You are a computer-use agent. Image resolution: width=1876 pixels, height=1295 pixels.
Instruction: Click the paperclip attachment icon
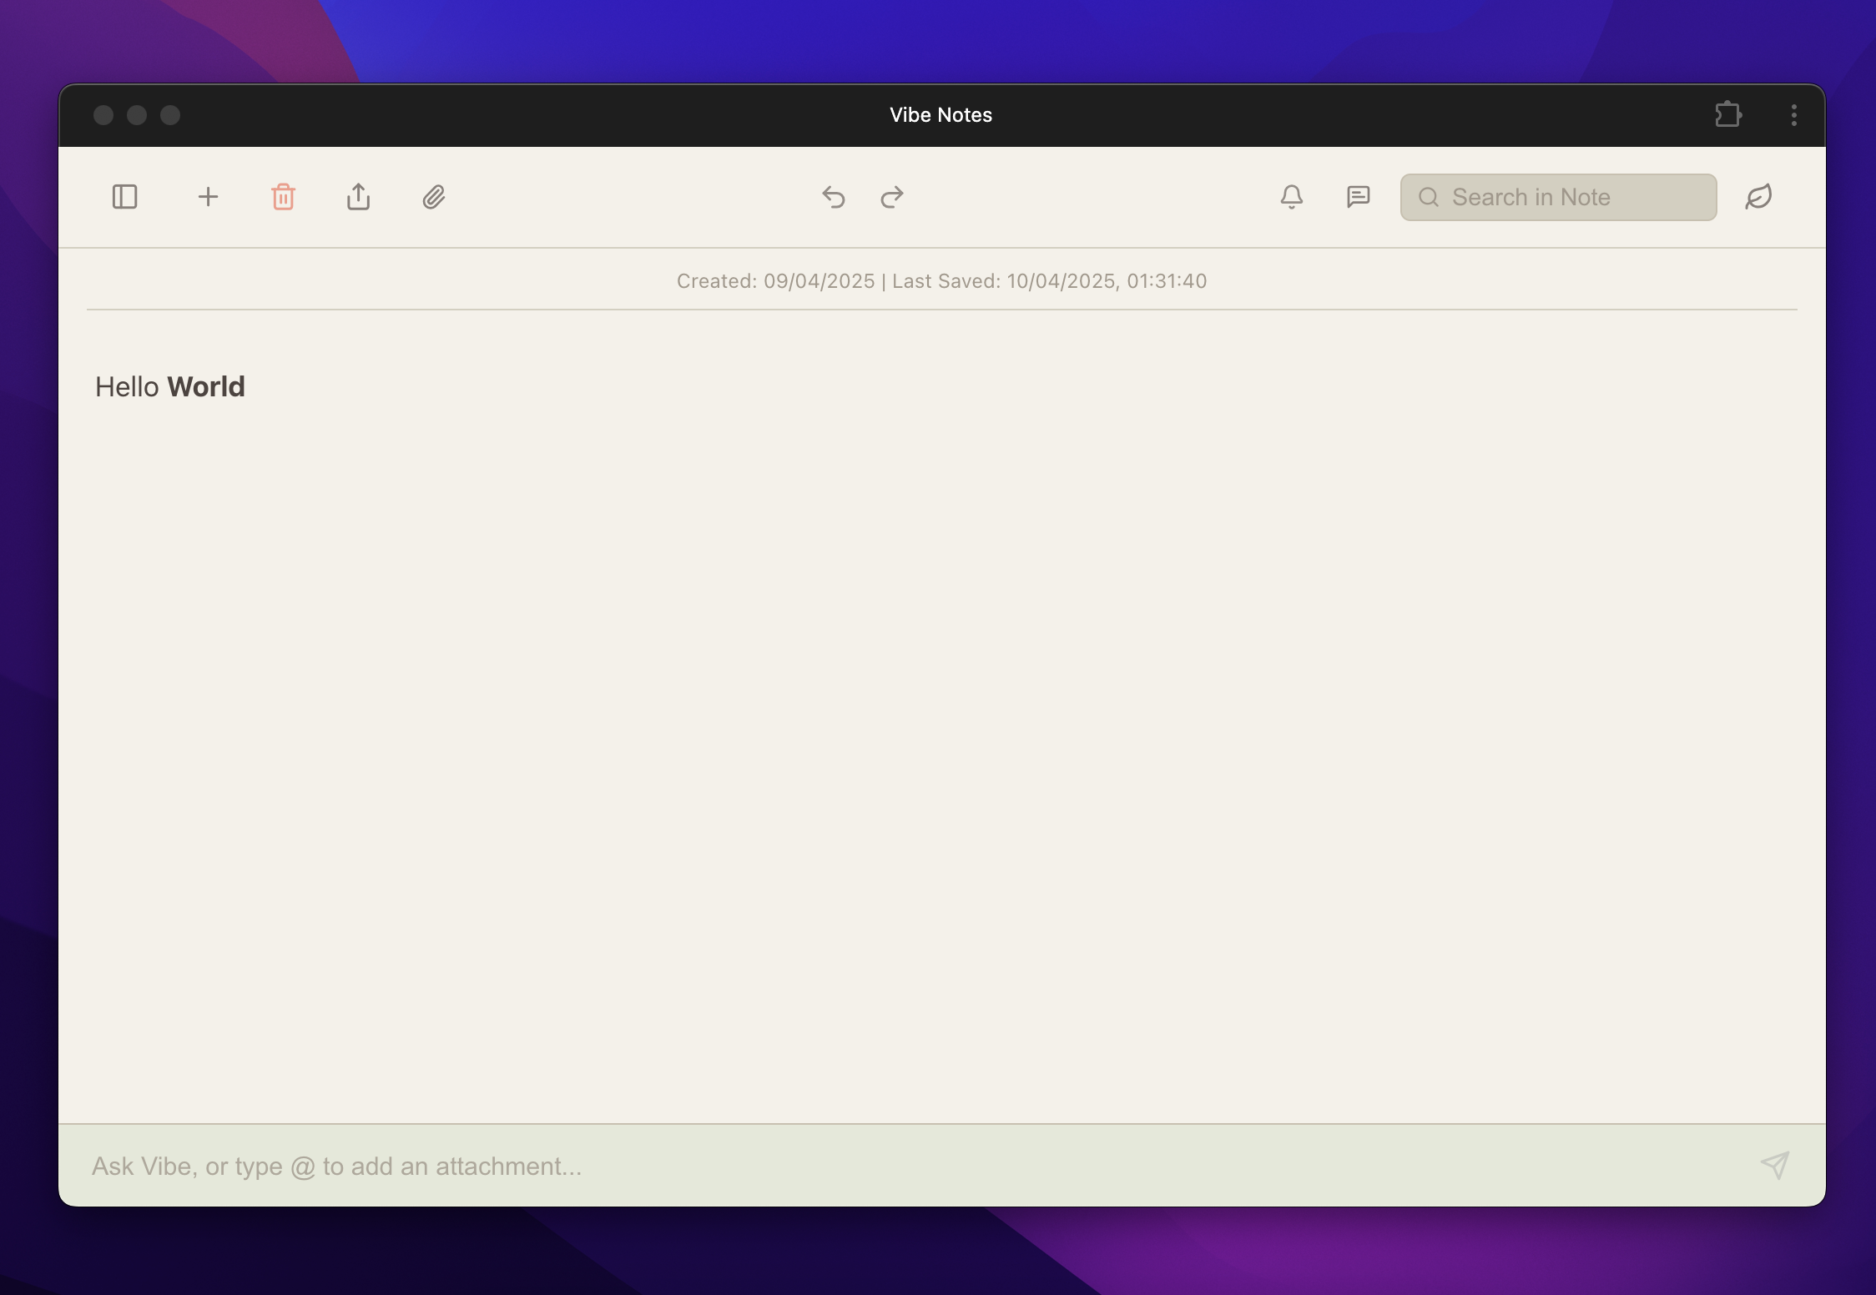click(433, 197)
